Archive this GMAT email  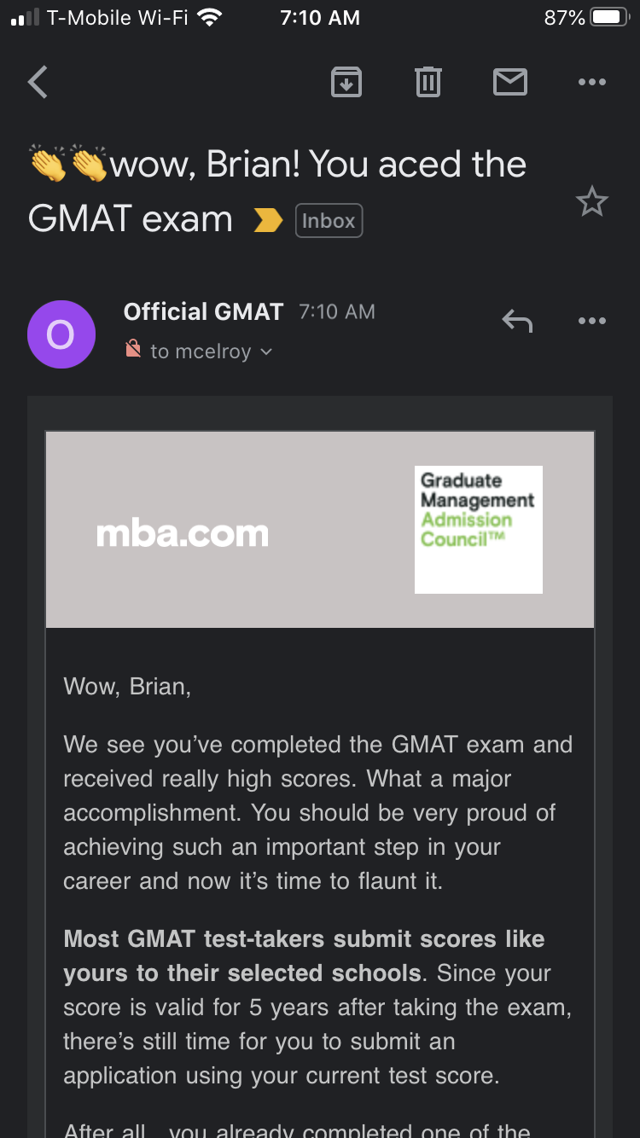point(346,83)
